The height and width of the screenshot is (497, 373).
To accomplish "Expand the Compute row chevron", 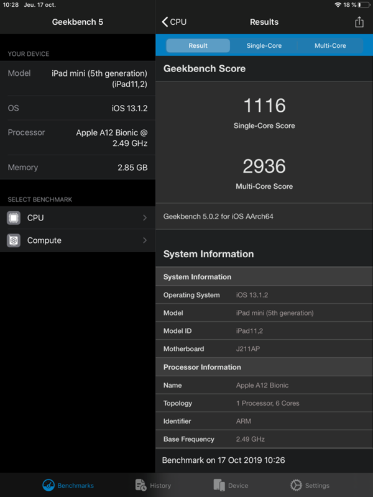I will click(x=145, y=240).
